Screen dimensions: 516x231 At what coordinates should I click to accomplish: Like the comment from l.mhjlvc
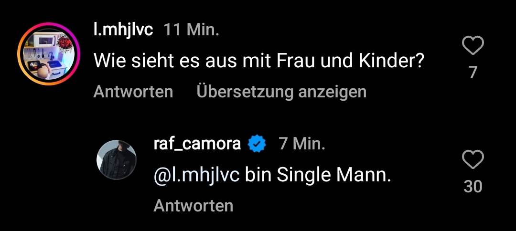tap(473, 46)
